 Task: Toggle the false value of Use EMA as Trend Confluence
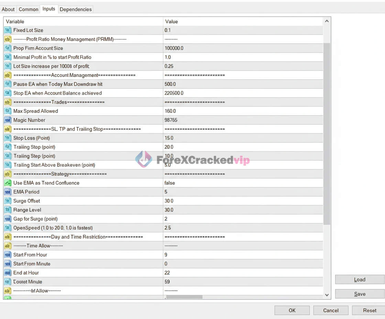pos(170,183)
